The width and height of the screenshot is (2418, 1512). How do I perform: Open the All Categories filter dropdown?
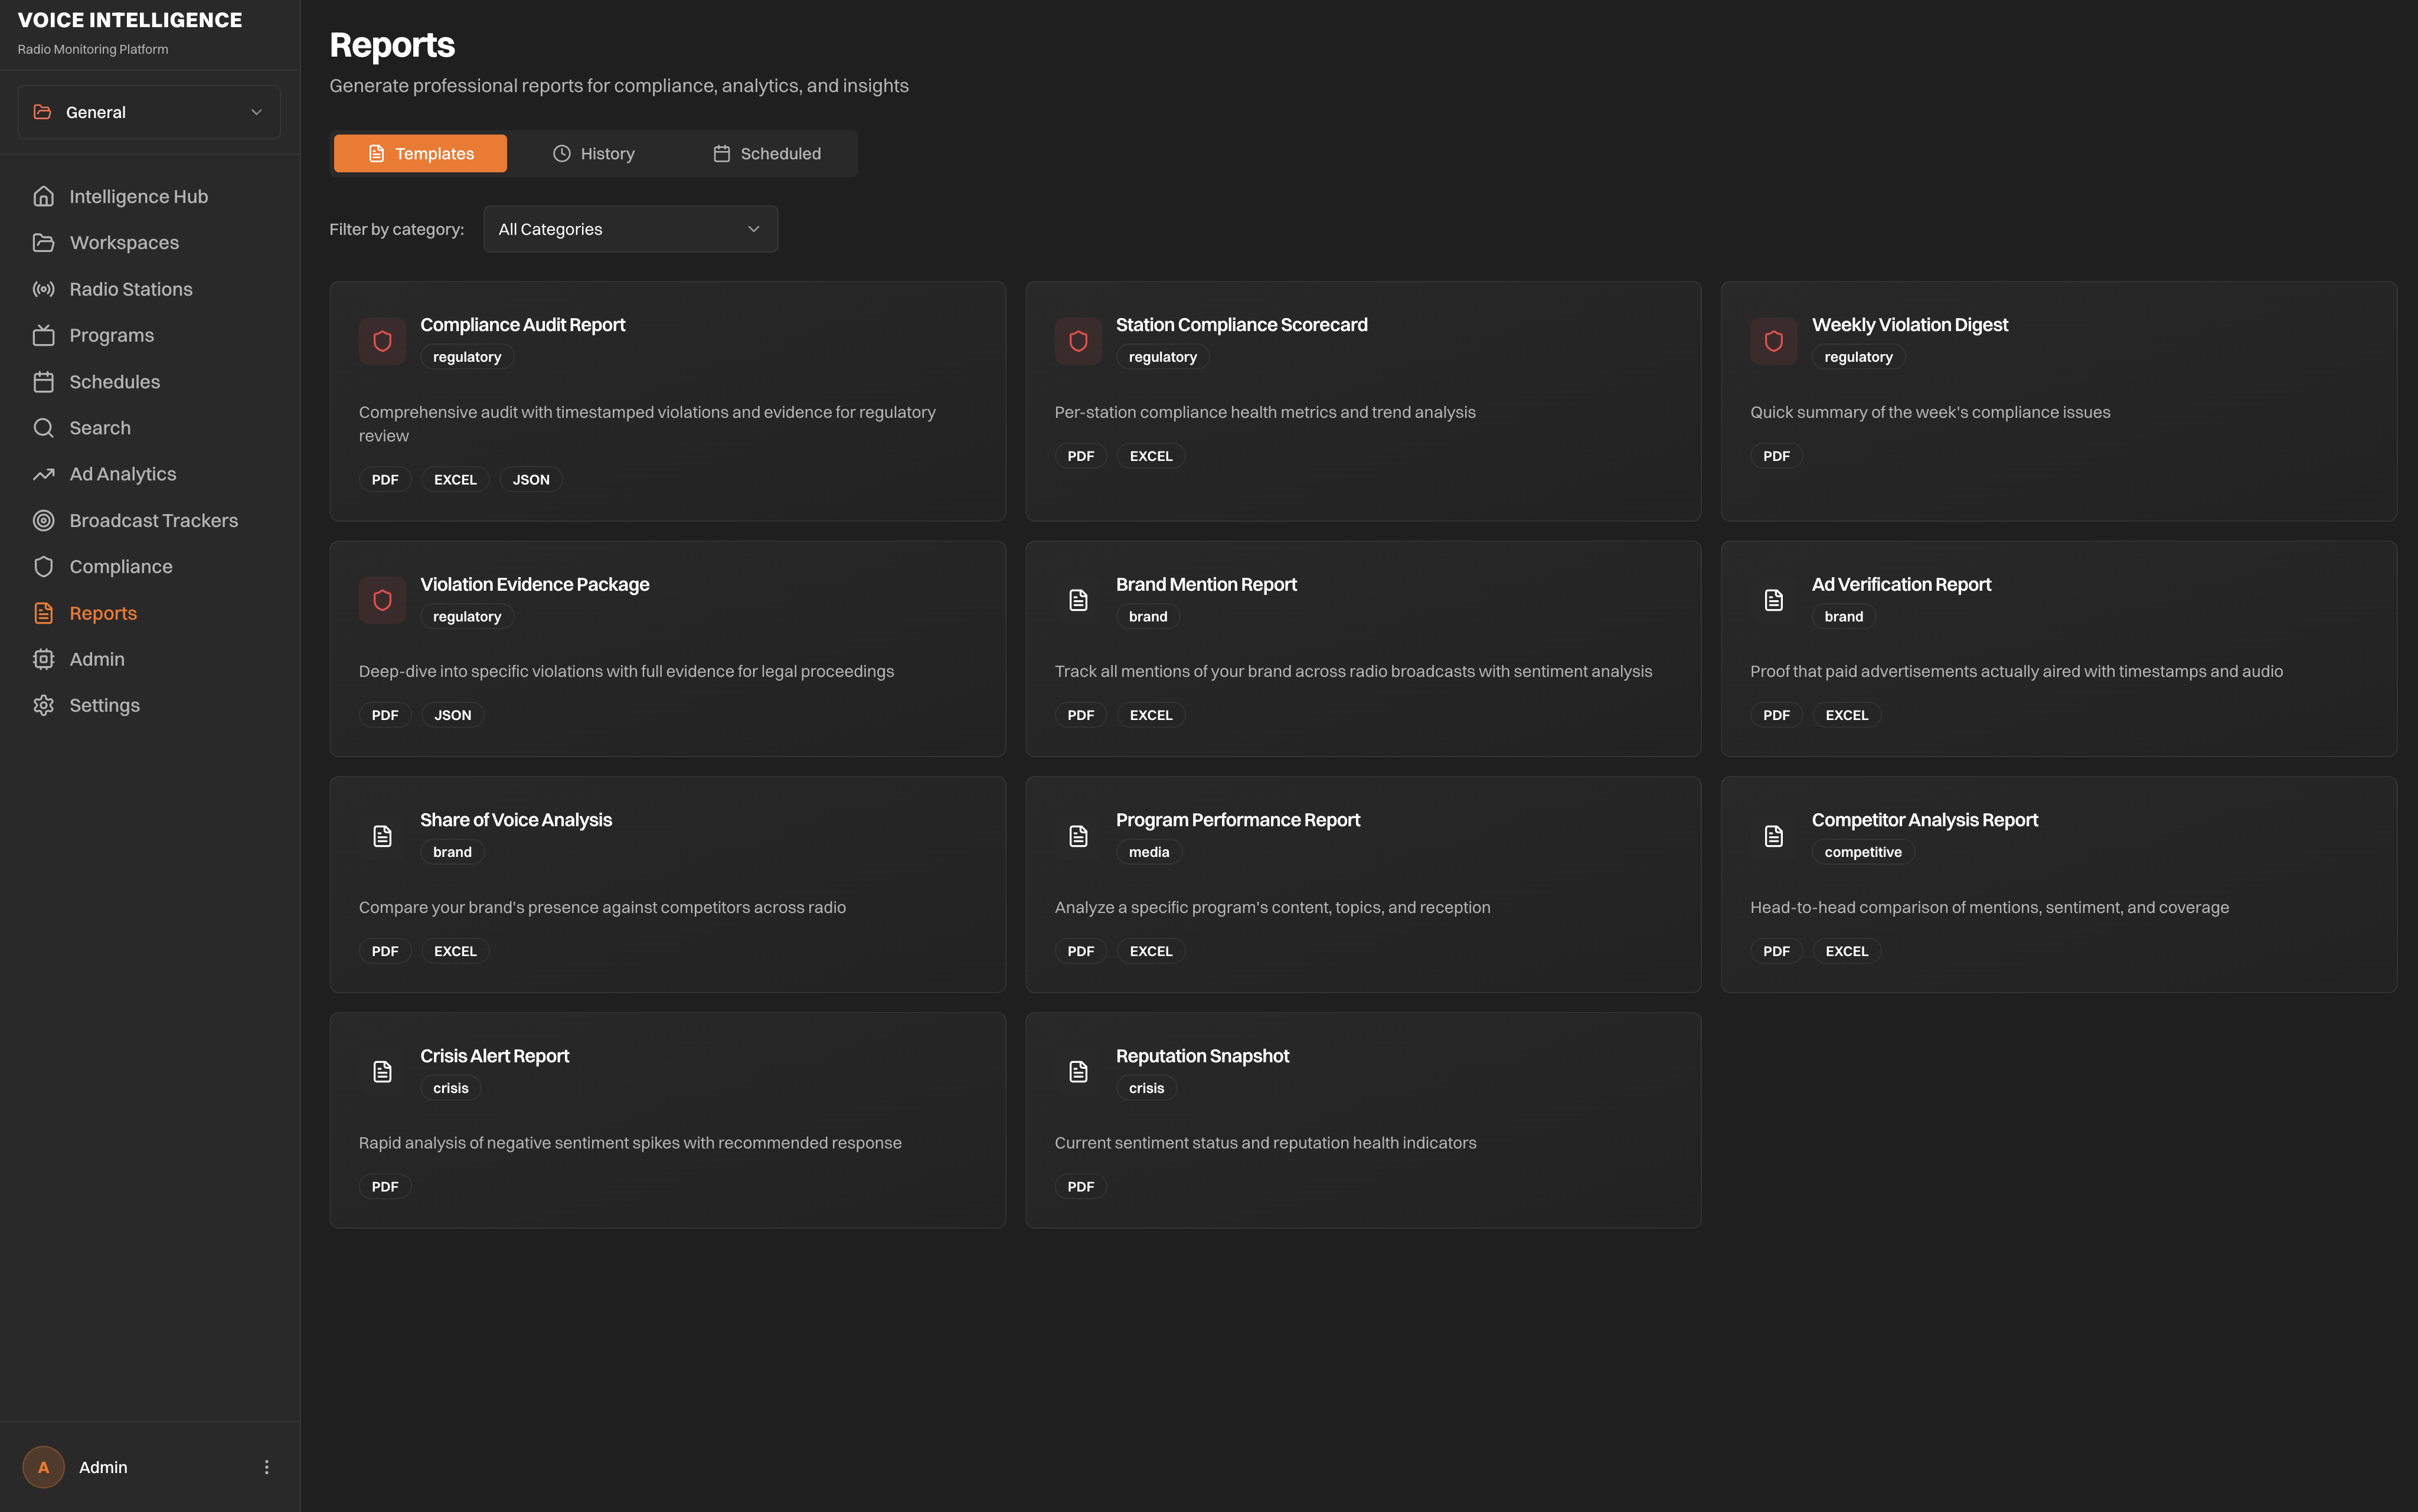click(630, 229)
